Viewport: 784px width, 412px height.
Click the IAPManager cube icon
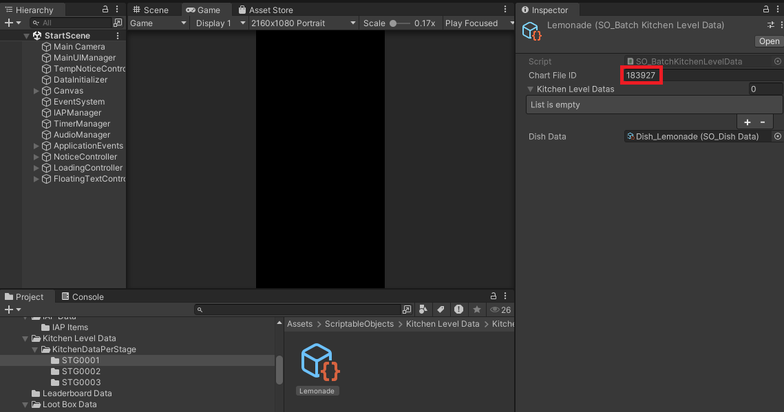pyautogui.click(x=47, y=113)
